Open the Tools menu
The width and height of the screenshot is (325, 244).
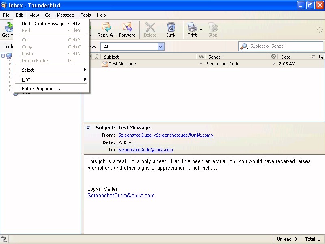[86, 15]
